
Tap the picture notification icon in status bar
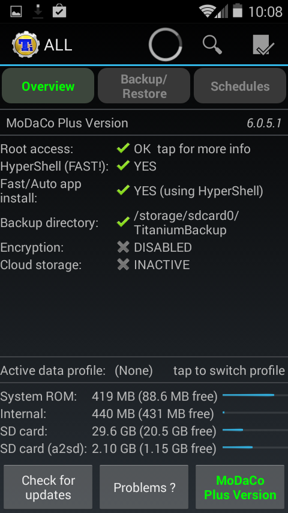pos(16,11)
